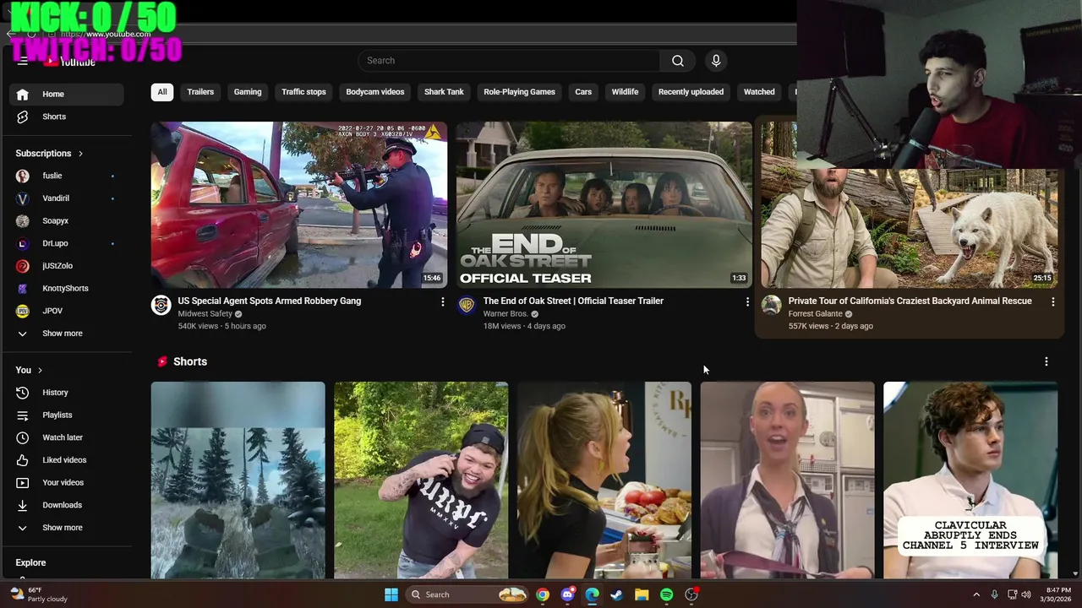Open Playlists in the sidebar

pyautogui.click(x=66, y=415)
